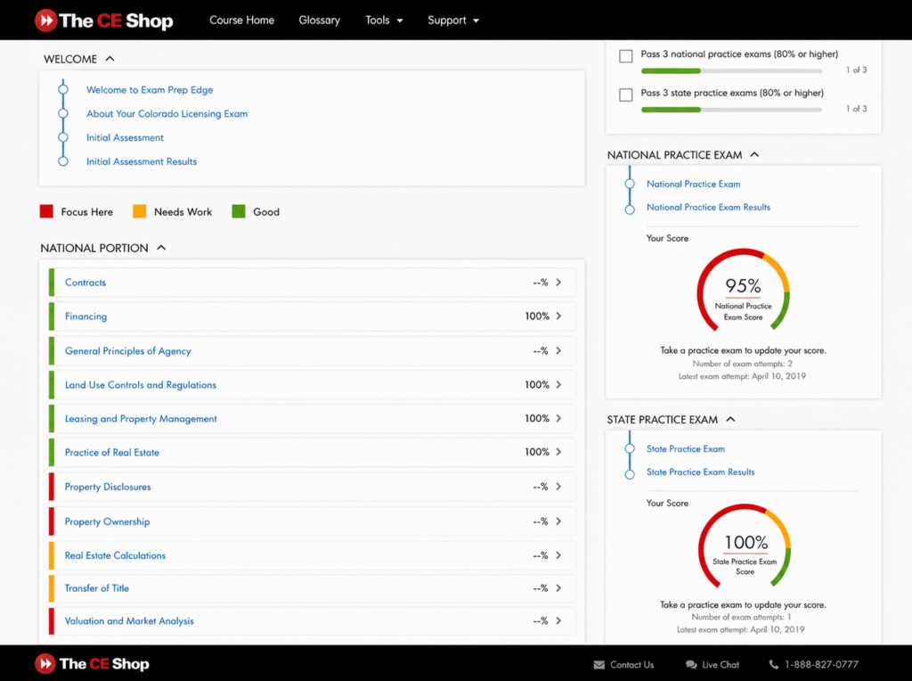Click the arrow on the Financing row

coord(558,316)
